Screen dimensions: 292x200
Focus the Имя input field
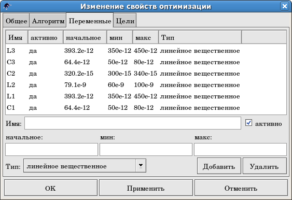[133, 123]
